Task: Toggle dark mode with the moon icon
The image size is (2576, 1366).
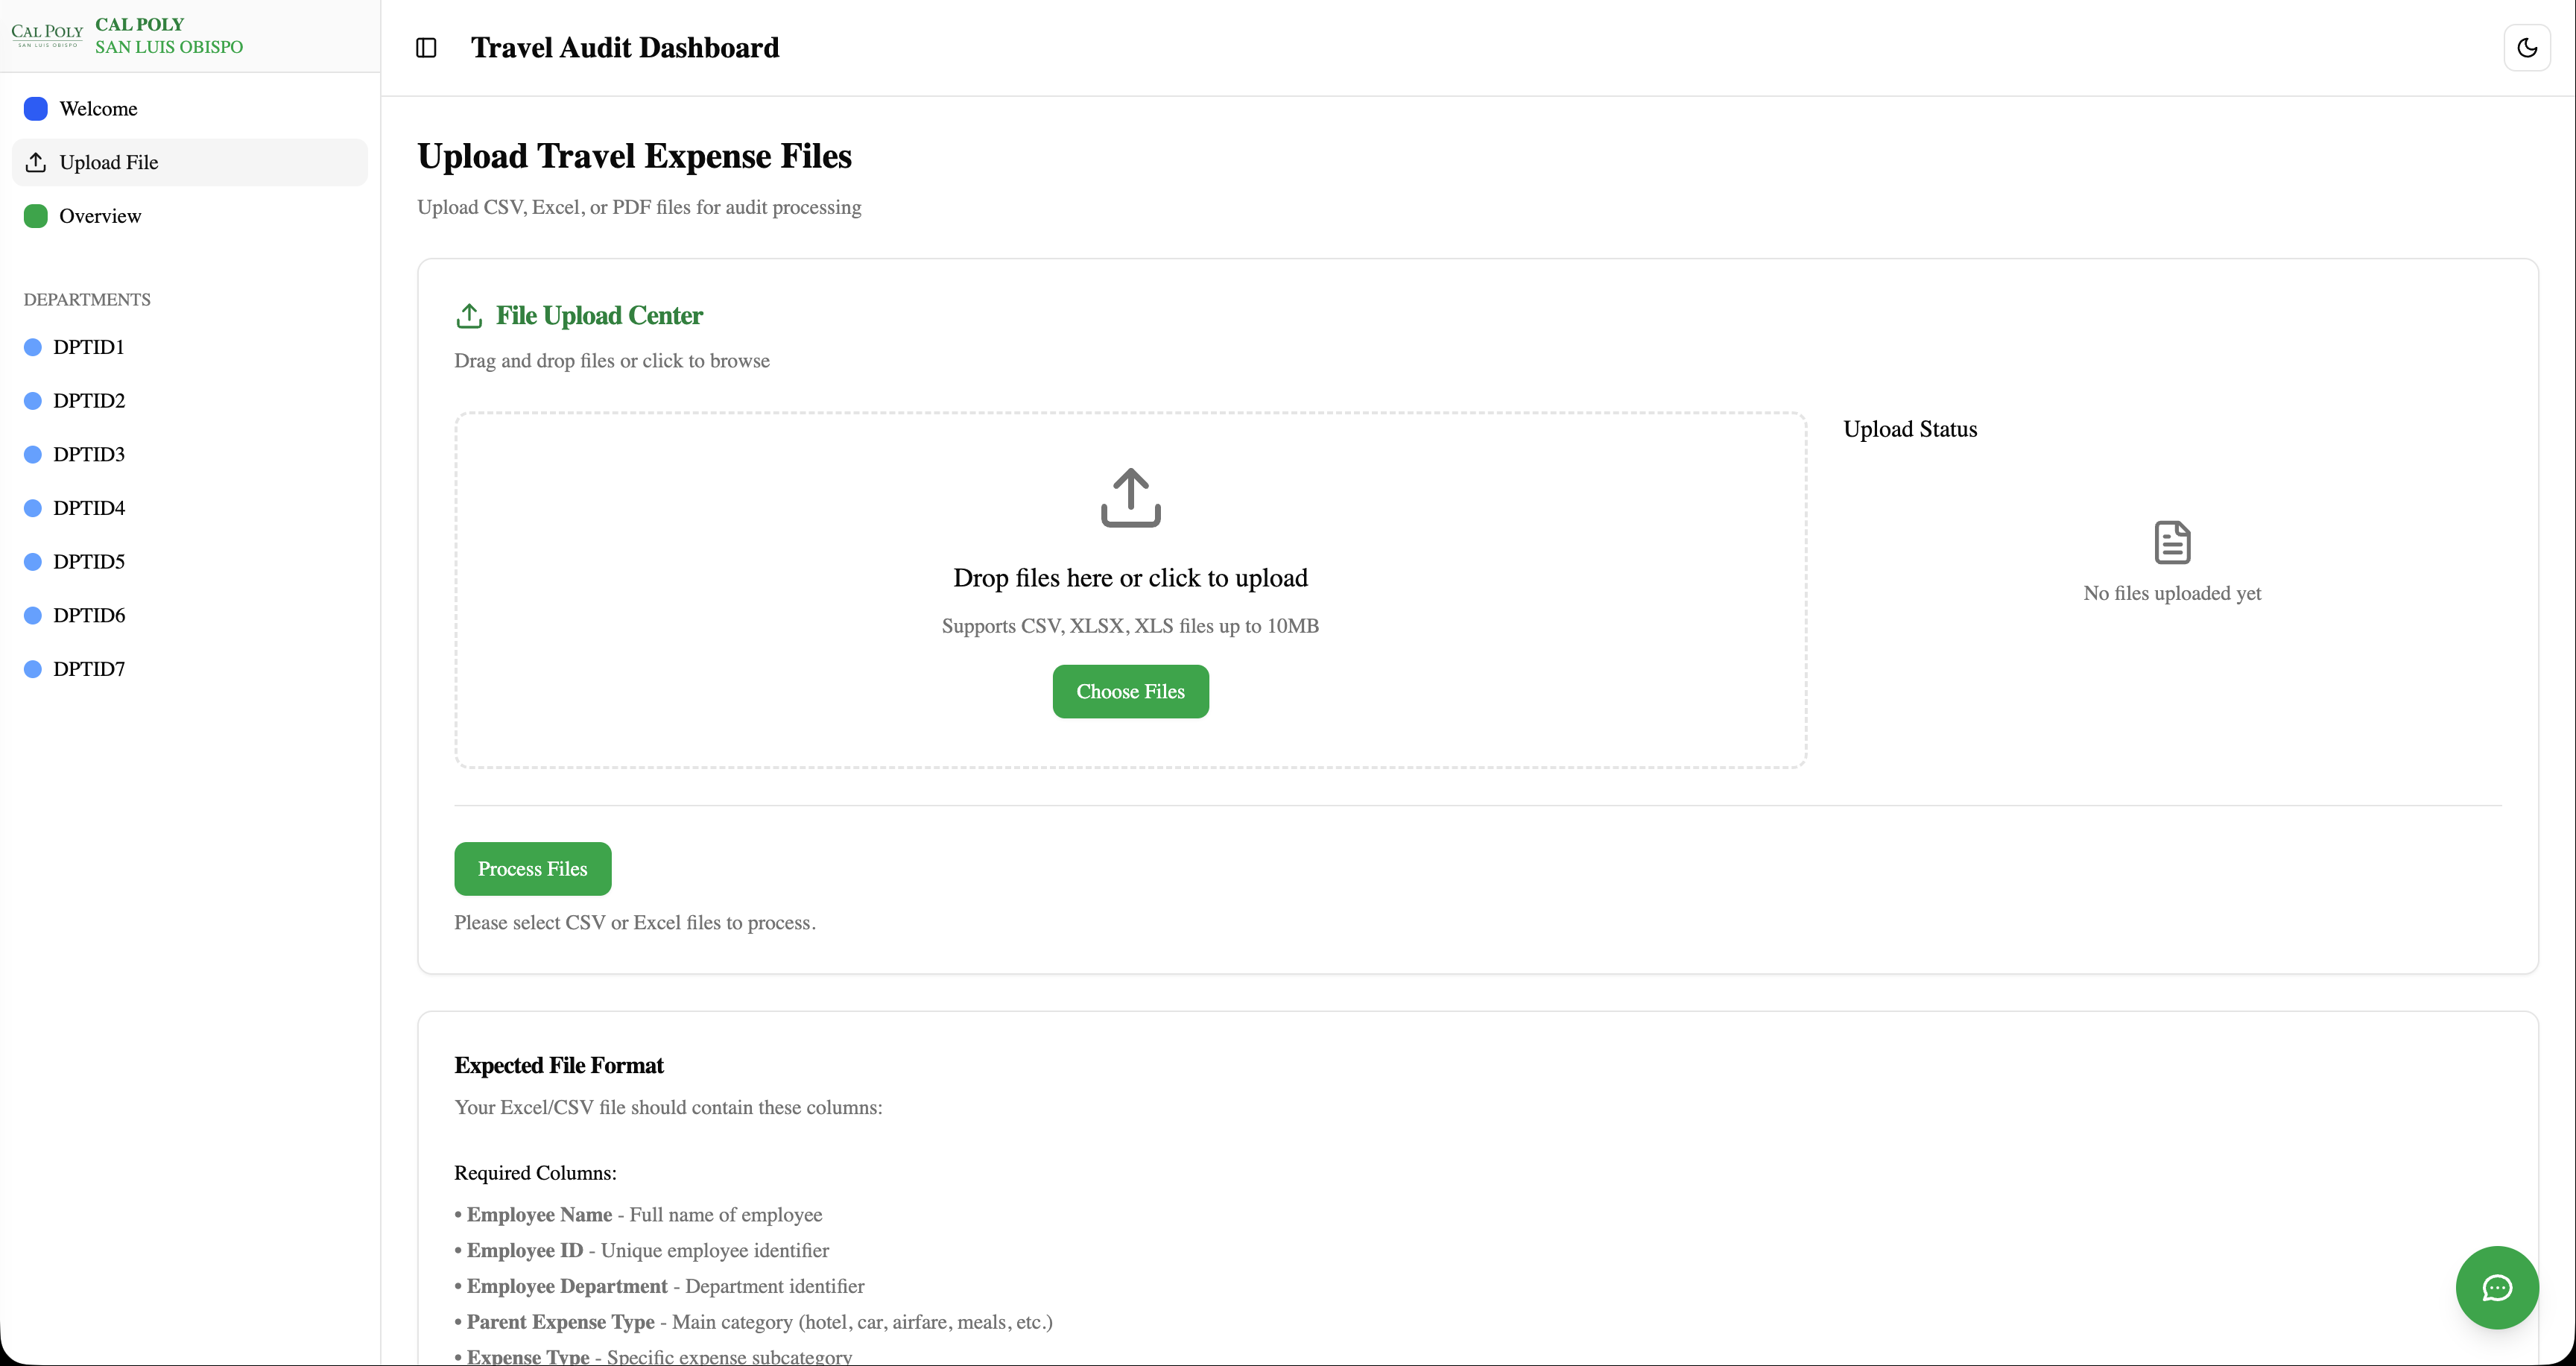Action: (2528, 47)
